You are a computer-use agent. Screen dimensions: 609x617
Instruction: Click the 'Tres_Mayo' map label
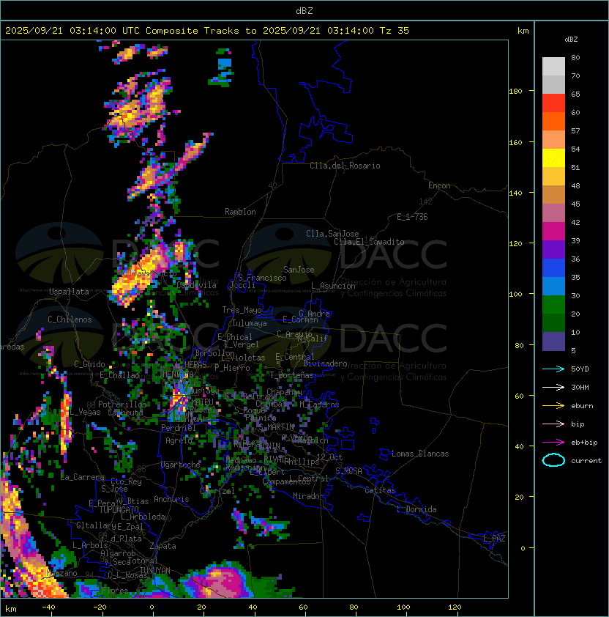tap(242, 310)
